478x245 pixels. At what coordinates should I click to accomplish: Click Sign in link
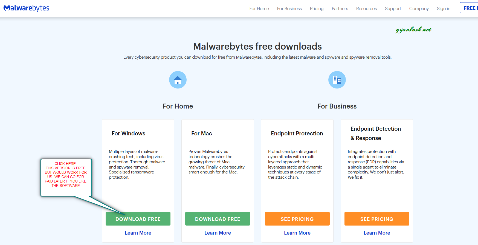pyautogui.click(x=444, y=8)
